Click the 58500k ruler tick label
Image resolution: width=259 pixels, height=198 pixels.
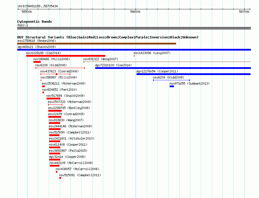tap(27, 12)
